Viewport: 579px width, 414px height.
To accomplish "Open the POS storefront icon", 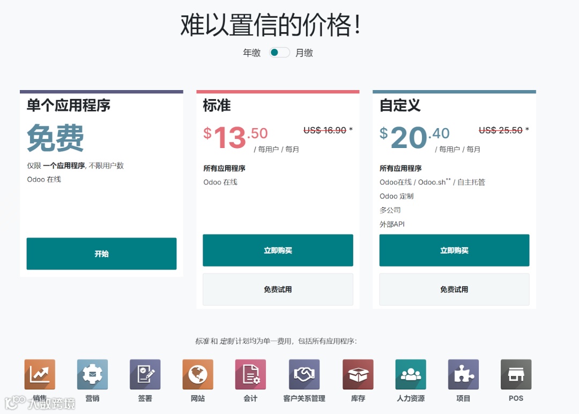I will (x=516, y=374).
